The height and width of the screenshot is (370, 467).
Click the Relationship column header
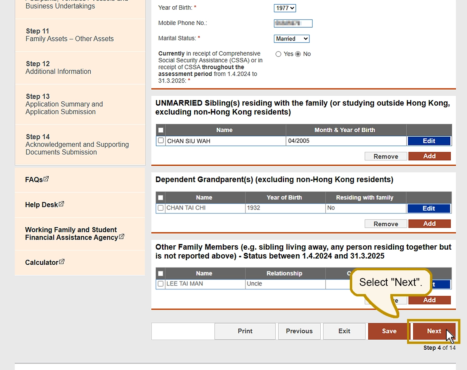pos(284,273)
